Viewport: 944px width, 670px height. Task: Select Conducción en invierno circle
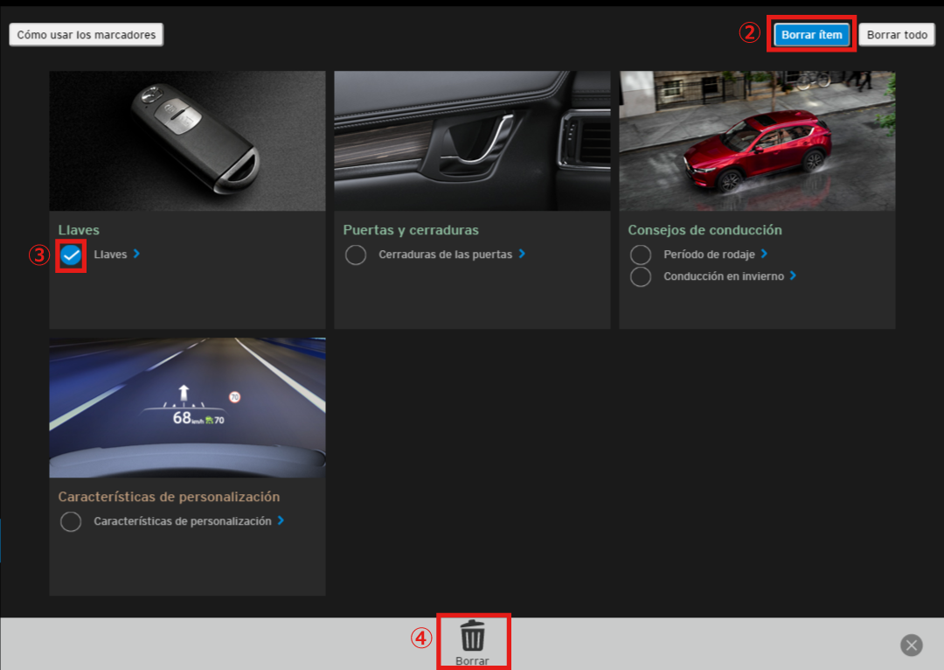[641, 276]
